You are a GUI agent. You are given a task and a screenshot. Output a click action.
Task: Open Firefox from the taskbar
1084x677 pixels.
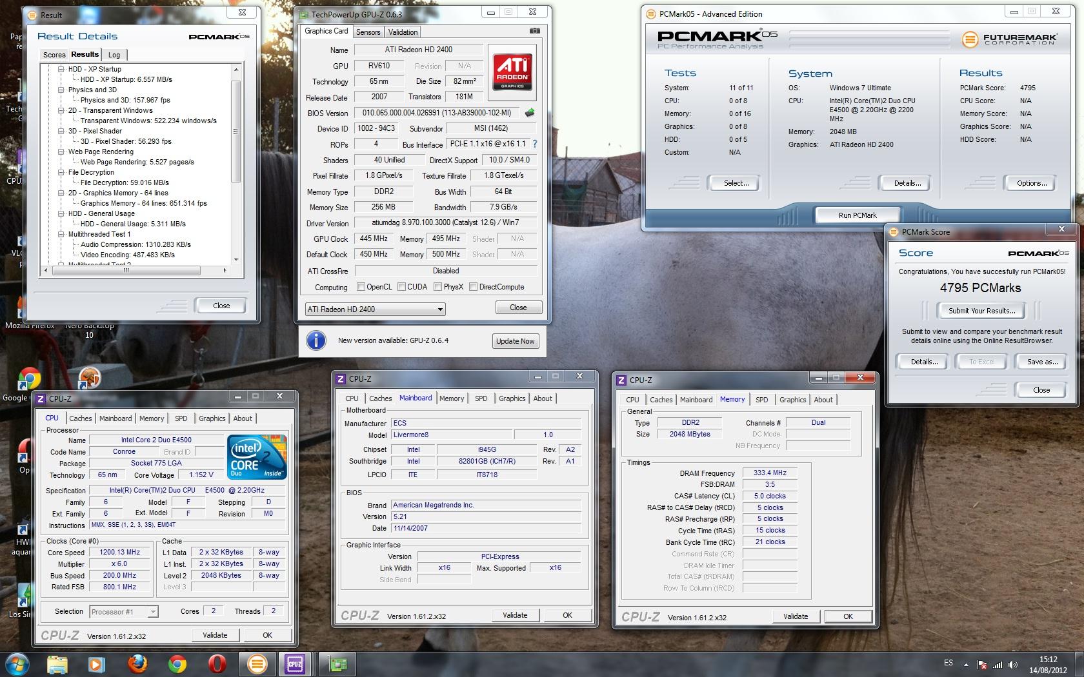coord(137,663)
